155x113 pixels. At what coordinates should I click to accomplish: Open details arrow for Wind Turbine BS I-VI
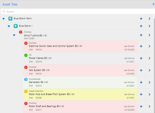click(149, 35)
